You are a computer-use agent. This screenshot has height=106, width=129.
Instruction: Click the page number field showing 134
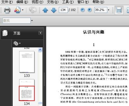(63, 10)
